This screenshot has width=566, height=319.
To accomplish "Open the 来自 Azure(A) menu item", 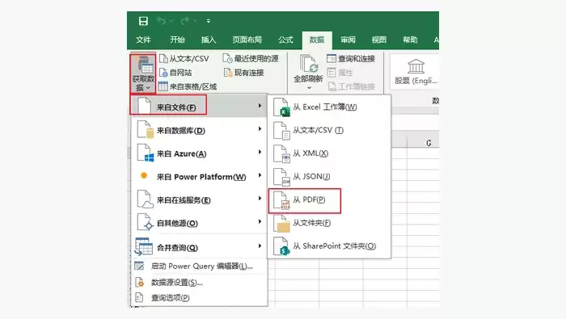I will pos(199,153).
